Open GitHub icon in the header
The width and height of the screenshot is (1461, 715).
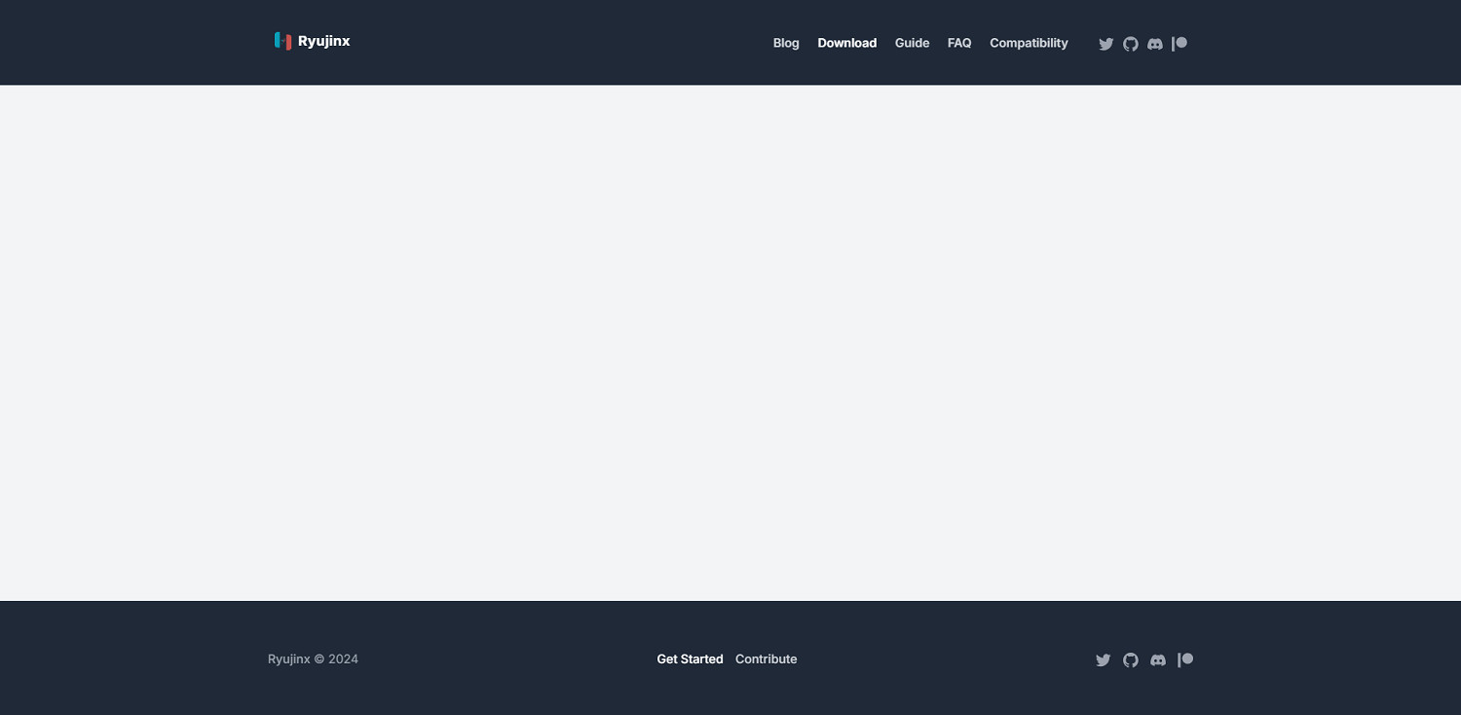(x=1130, y=44)
